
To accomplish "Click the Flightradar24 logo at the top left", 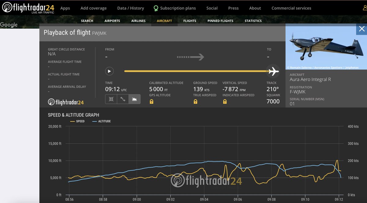I will click(28, 8).
